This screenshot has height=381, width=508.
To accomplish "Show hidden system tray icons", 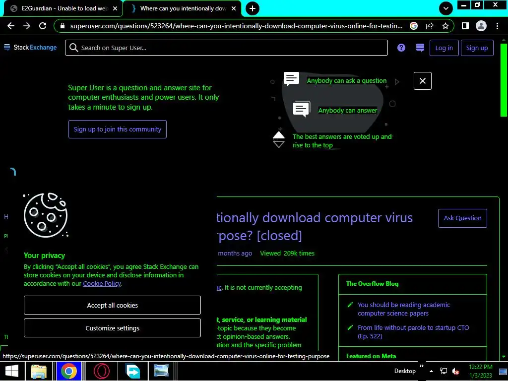I will coord(431,371).
